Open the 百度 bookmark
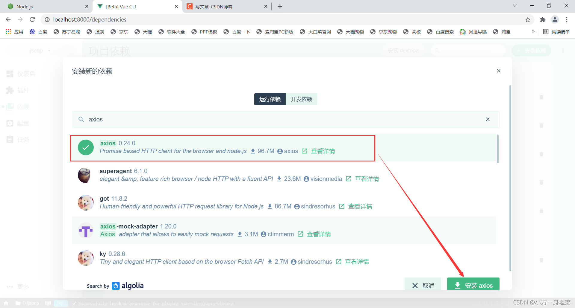Screen dimensions: 575x308 click(38, 32)
